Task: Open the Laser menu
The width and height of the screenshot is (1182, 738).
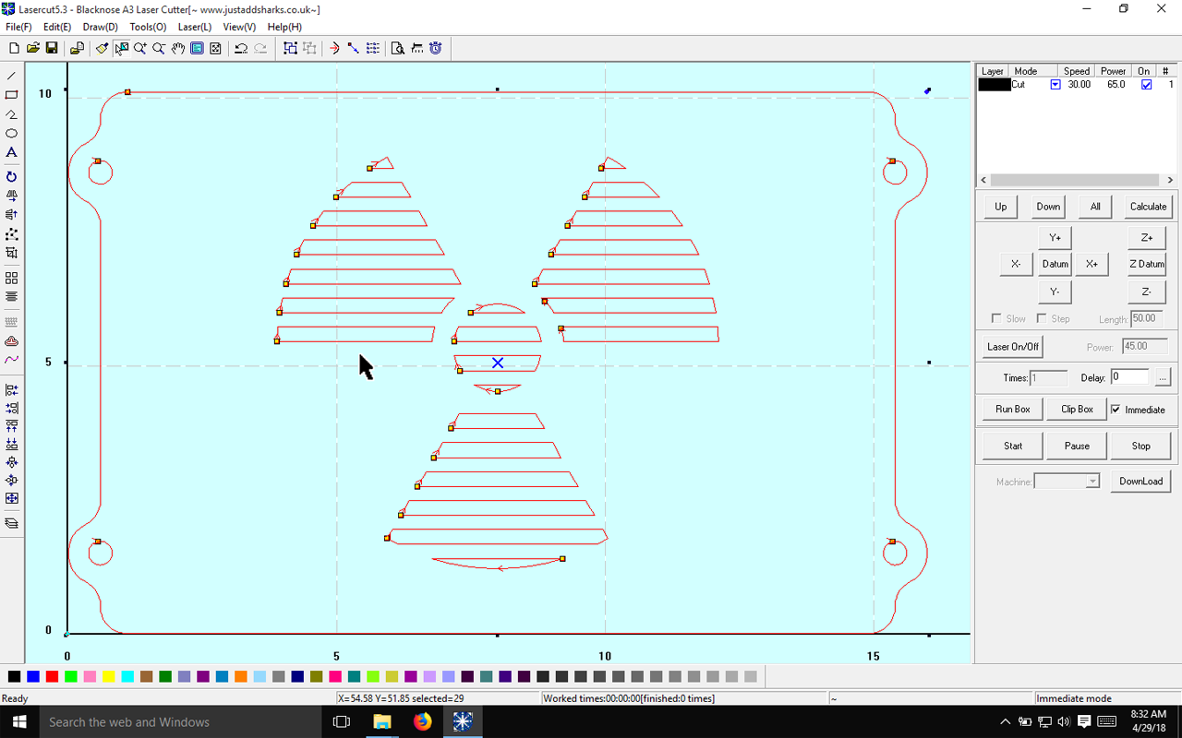Action: click(x=194, y=27)
